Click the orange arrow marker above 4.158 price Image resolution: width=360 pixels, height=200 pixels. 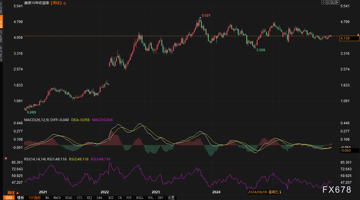358,34
